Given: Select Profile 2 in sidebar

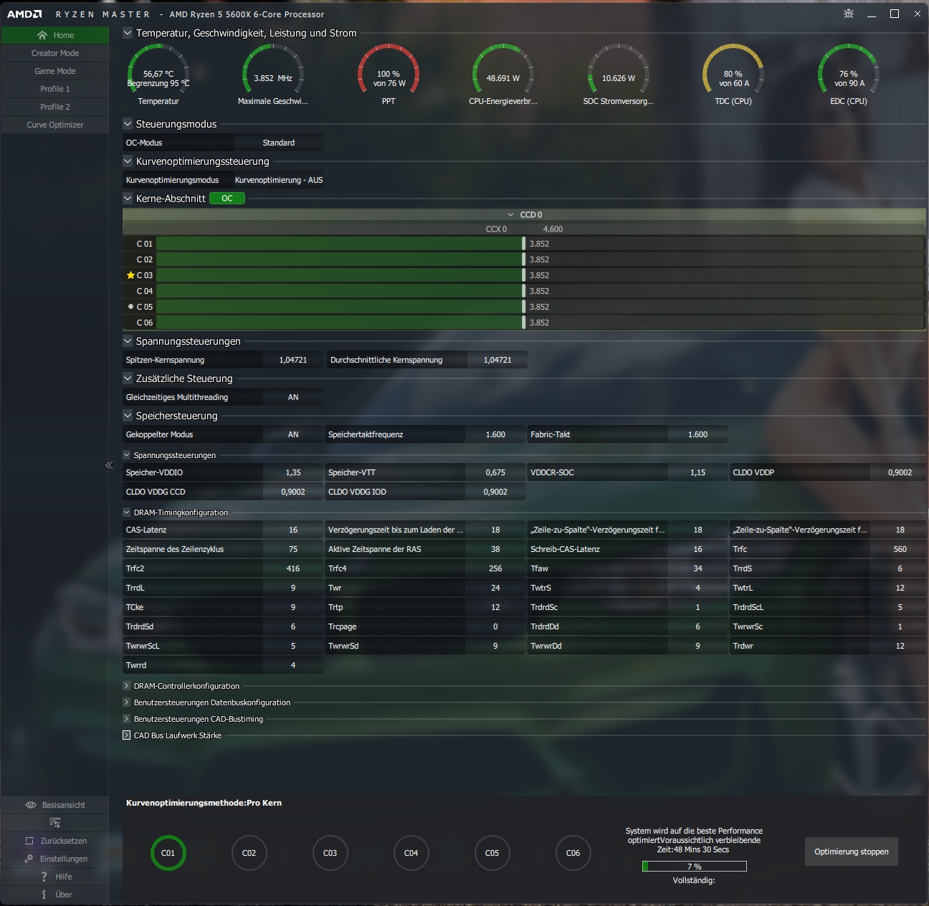Looking at the screenshot, I should pyautogui.click(x=54, y=107).
